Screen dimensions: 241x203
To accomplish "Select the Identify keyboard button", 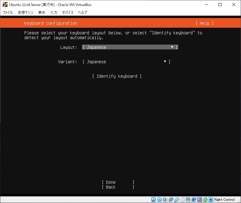I will (117, 76).
